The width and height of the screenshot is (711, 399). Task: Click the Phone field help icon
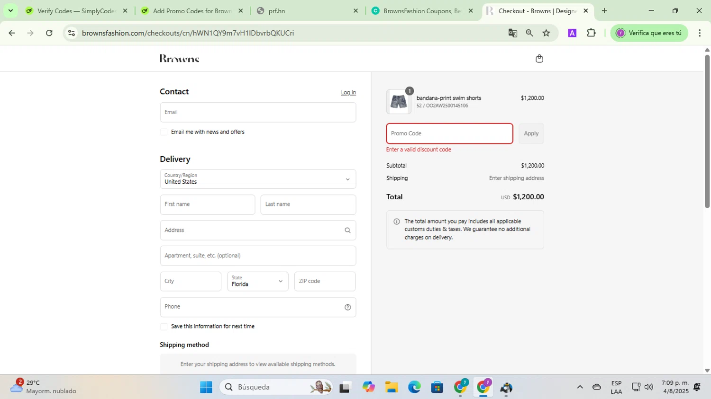[x=347, y=307]
